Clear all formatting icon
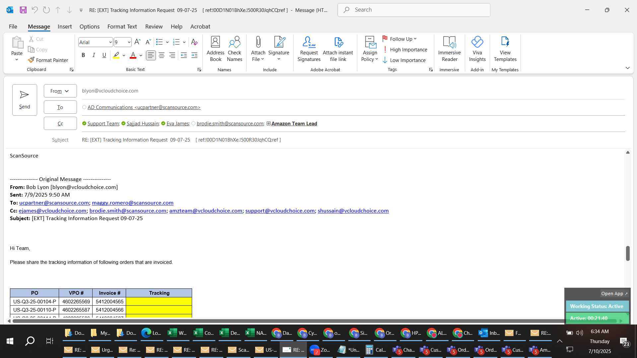This screenshot has height=358, width=637. click(194, 42)
